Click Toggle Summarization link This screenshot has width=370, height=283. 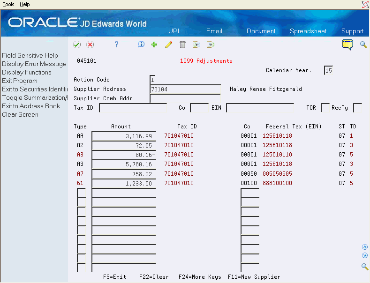[x=35, y=97]
